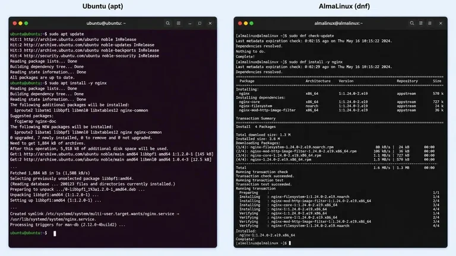Click the 'Version' column header
The image size is (456, 256).
[x=346, y=81]
